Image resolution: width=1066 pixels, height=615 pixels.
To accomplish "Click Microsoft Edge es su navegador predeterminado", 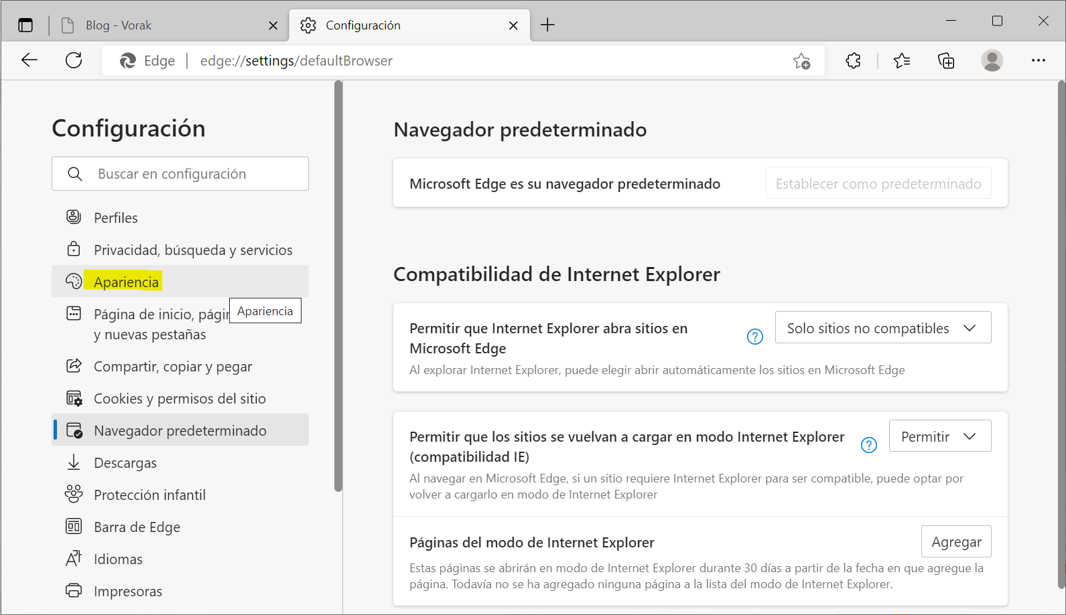I will click(x=565, y=184).
